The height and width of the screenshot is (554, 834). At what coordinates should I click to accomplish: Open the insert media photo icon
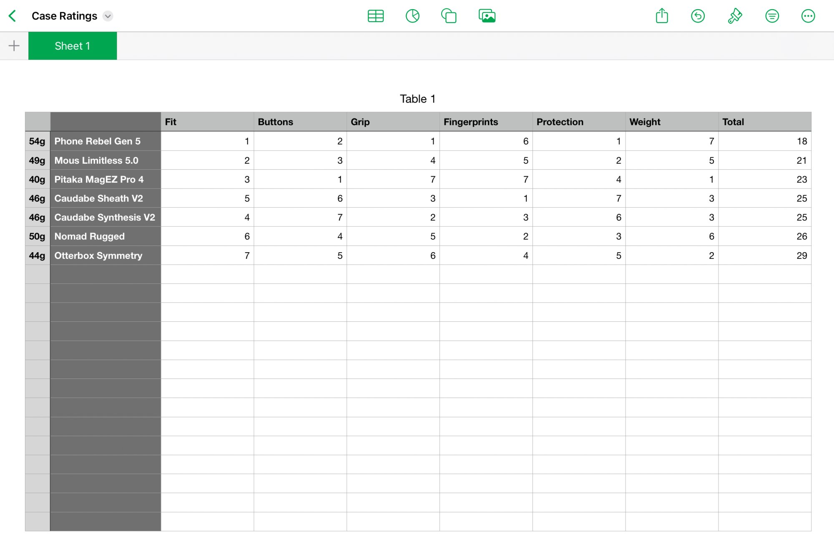487,16
